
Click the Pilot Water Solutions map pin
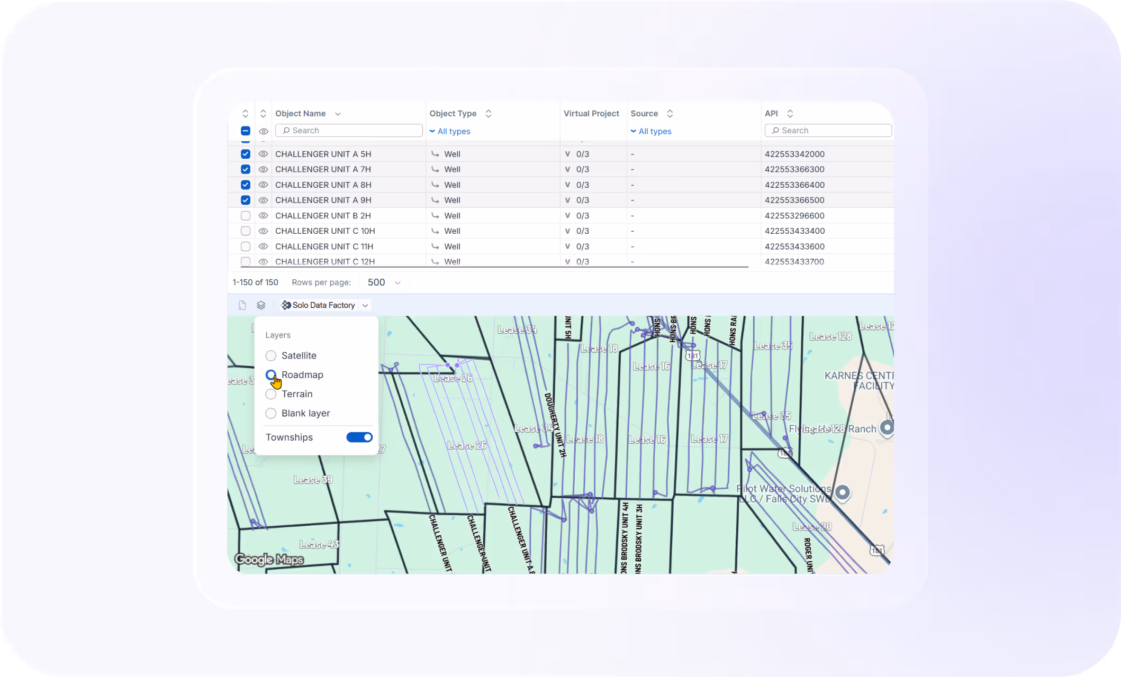pos(843,492)
